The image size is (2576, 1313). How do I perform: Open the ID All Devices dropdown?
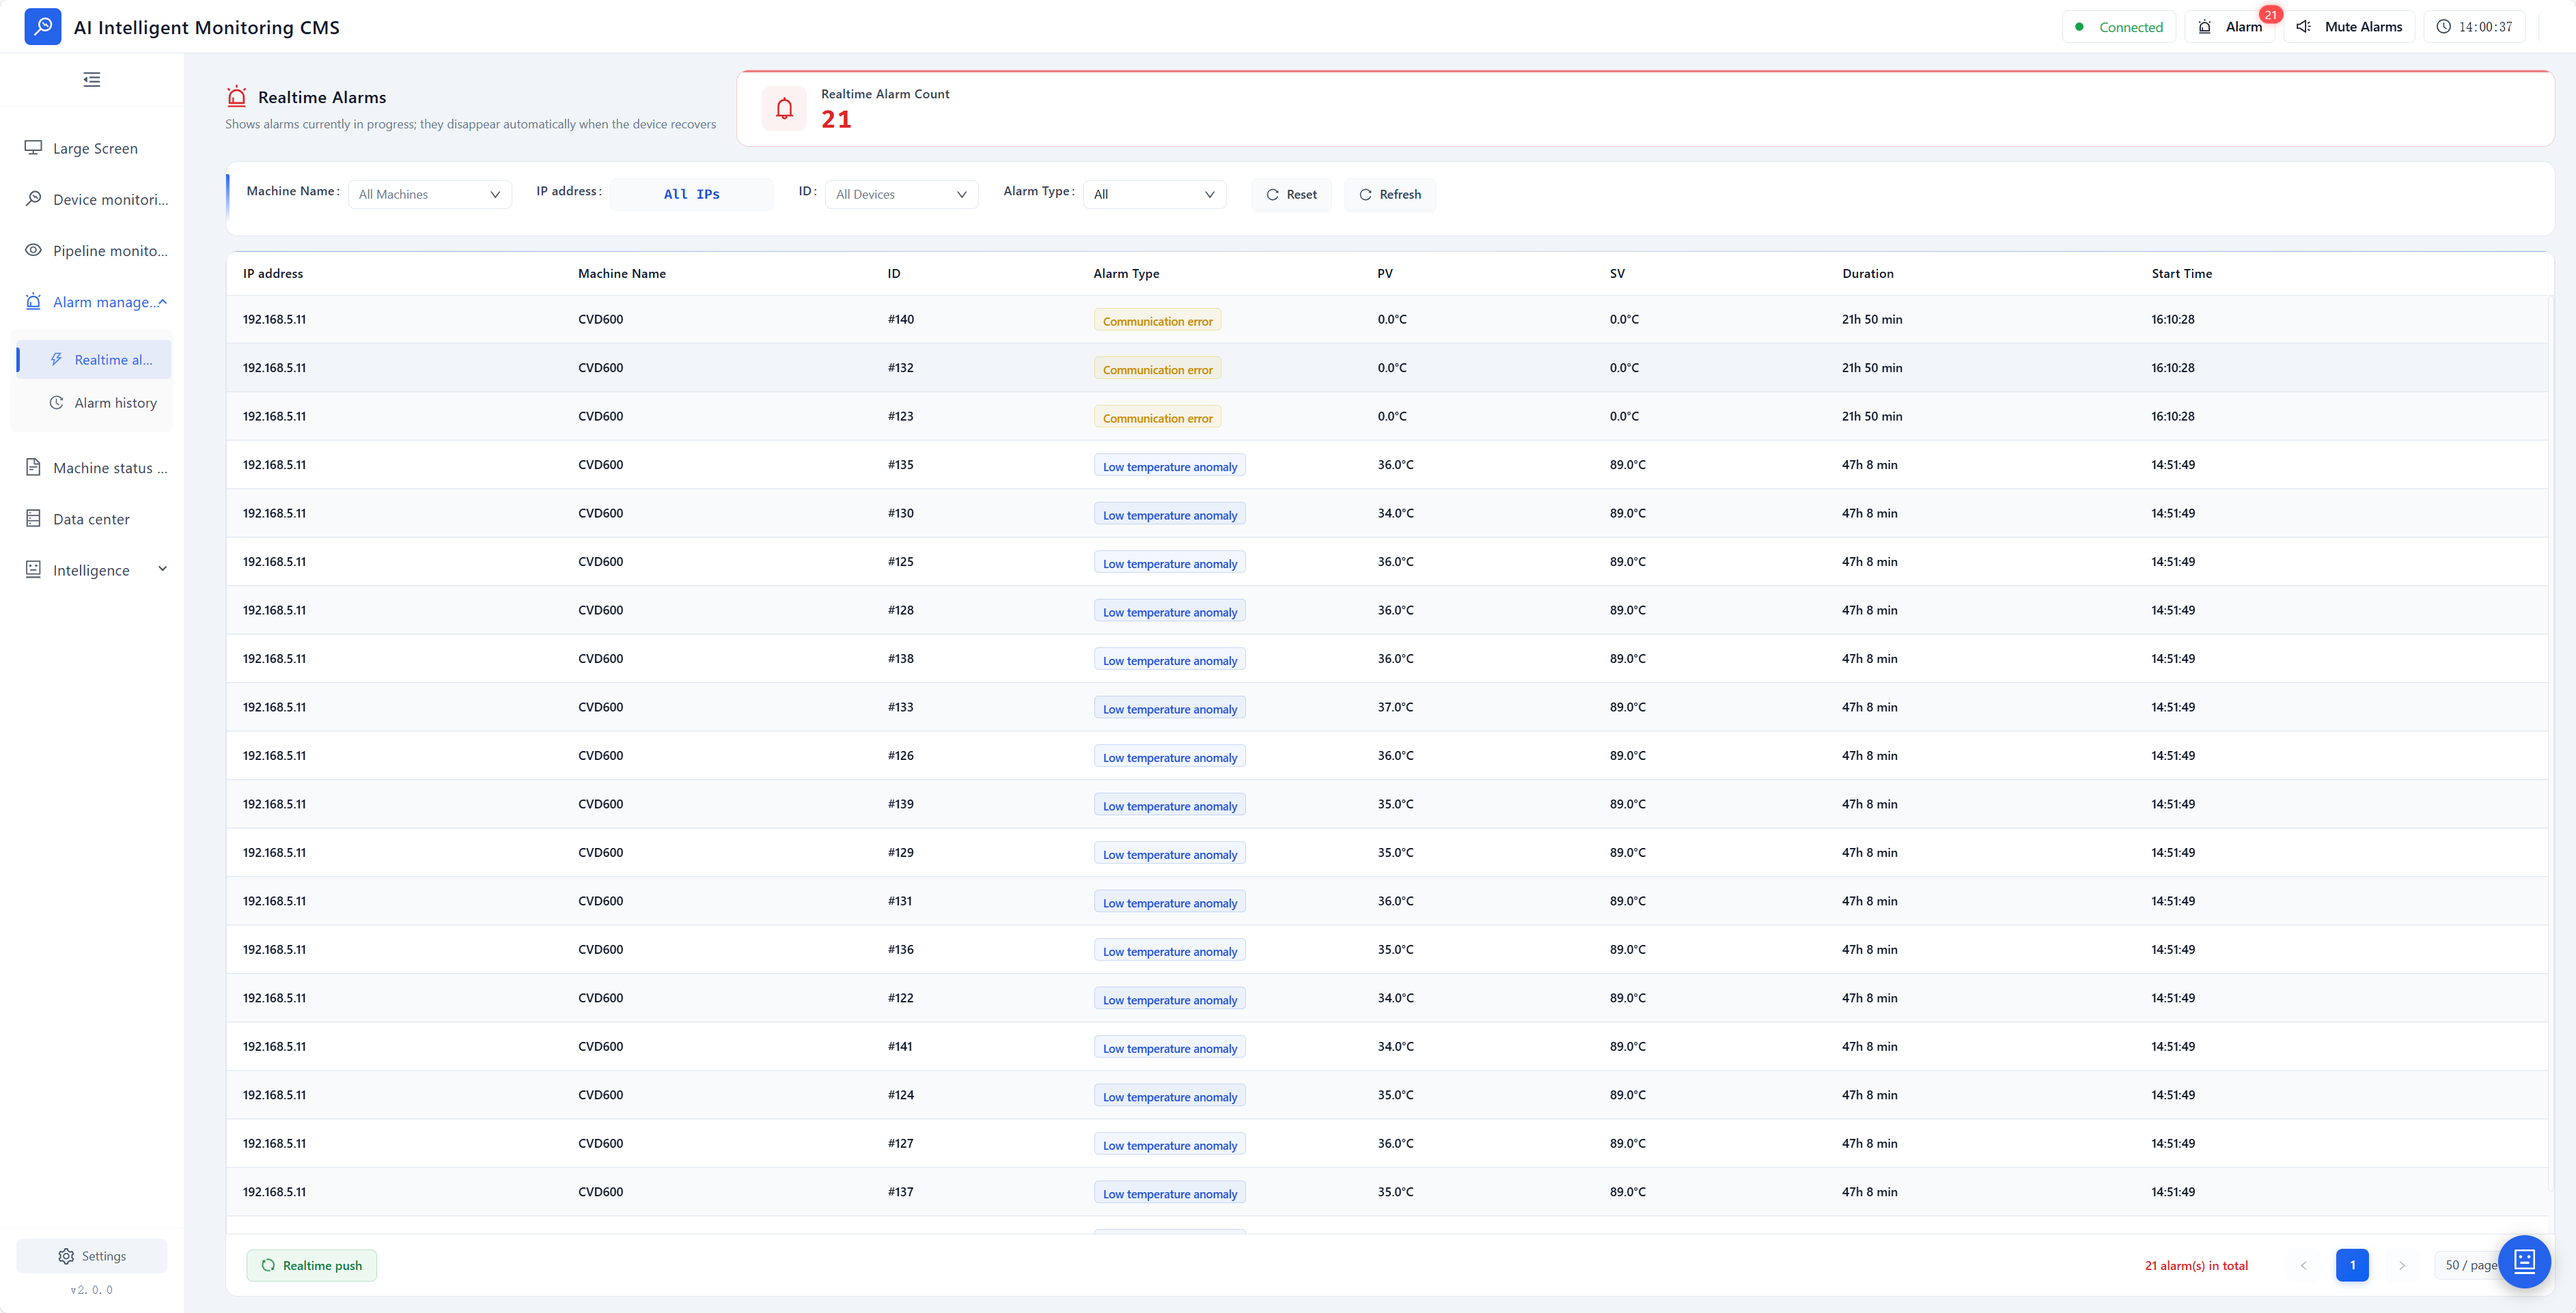click(901, 194)
